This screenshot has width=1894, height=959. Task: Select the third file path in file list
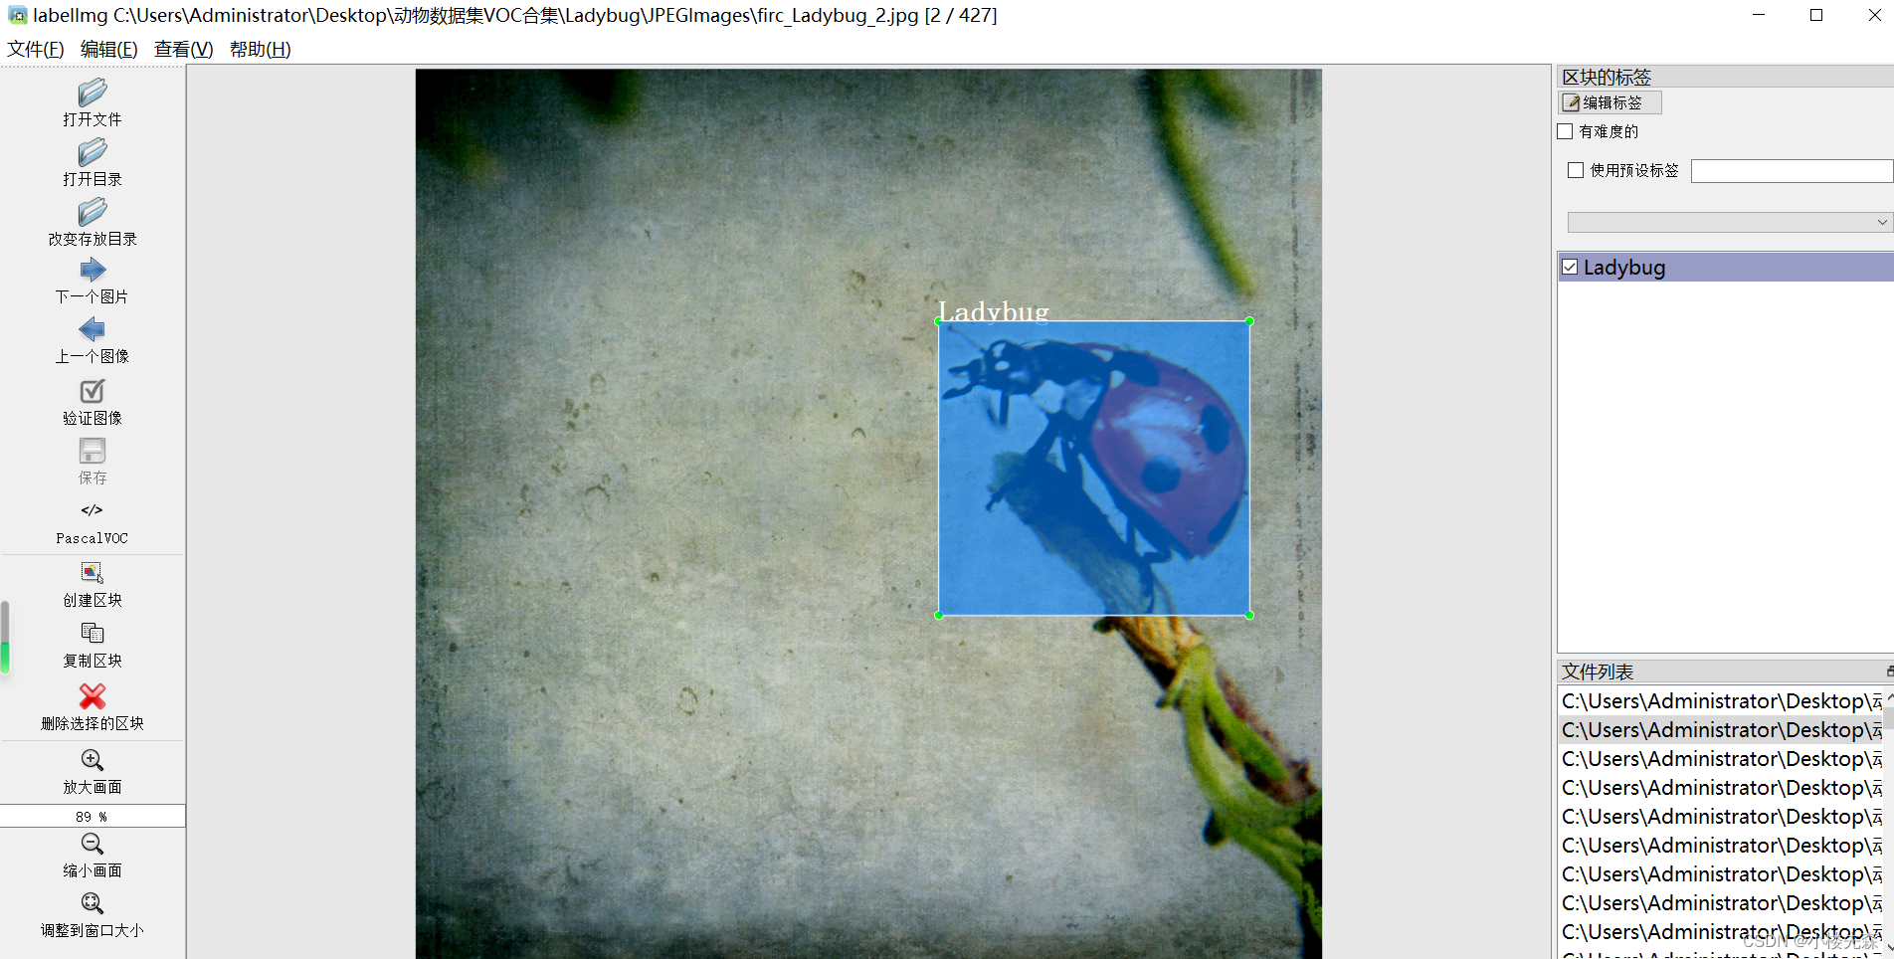pos(1721,759)
